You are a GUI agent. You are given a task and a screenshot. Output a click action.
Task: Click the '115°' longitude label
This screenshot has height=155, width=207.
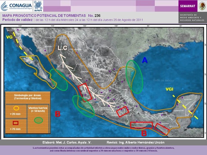[x=20, y=26]
